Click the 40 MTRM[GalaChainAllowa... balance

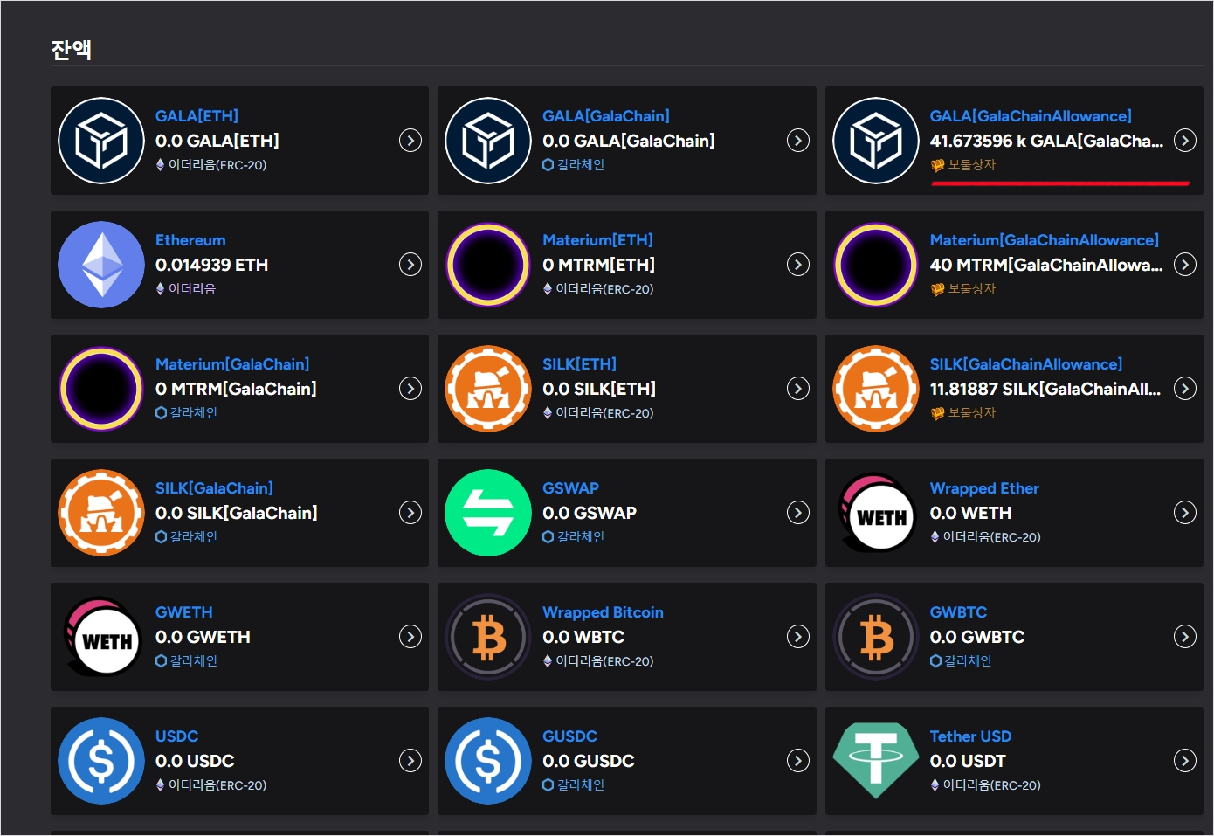[x=1046, y=265]
